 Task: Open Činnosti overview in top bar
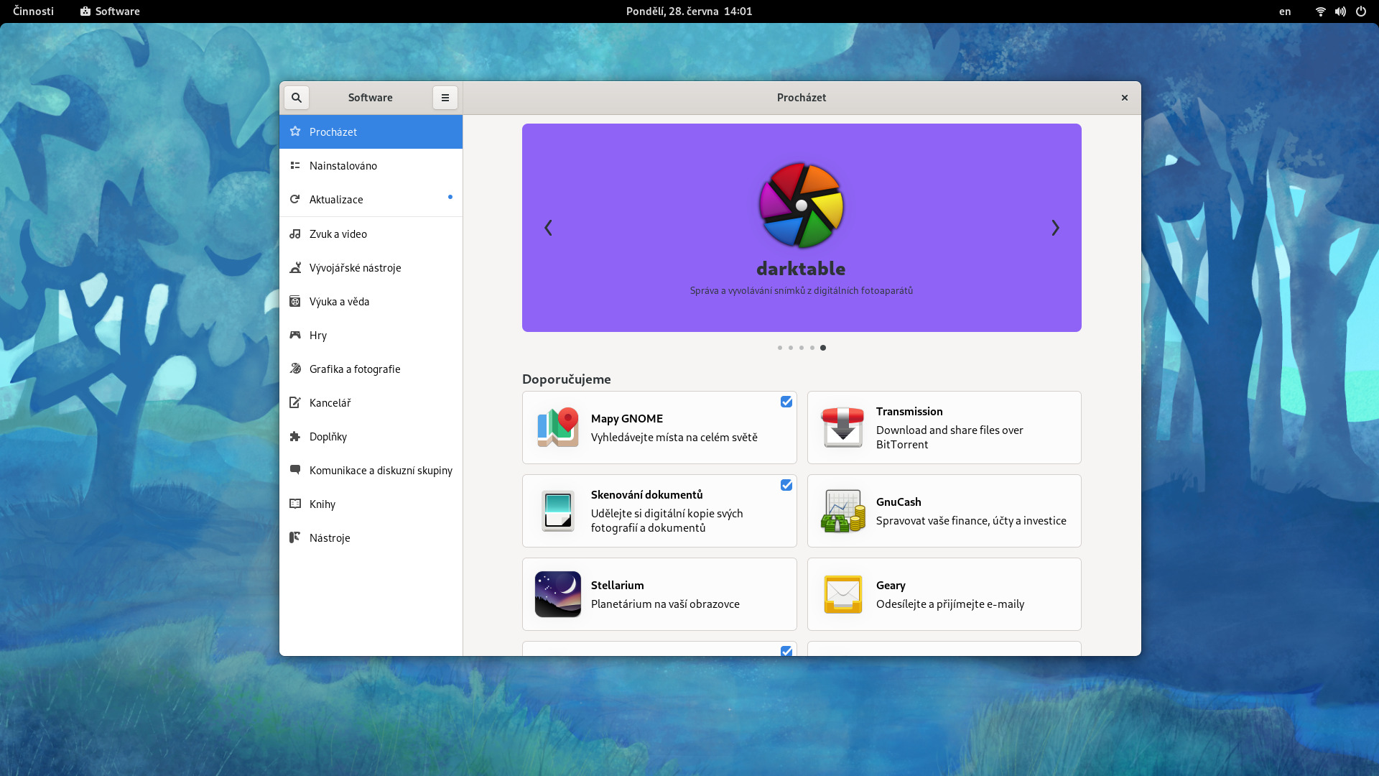[x=33, y=11]
